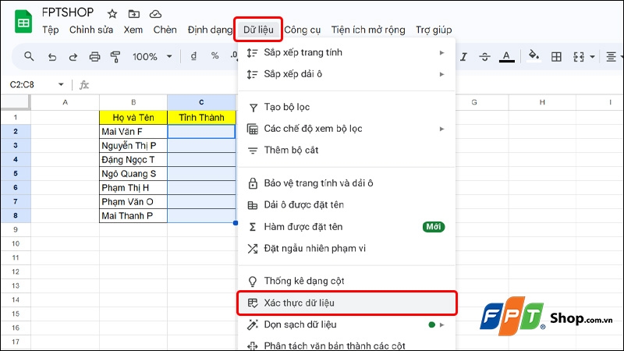Open the name box dropdown arrow
The image size is (624, 351).
coord(61,84)
